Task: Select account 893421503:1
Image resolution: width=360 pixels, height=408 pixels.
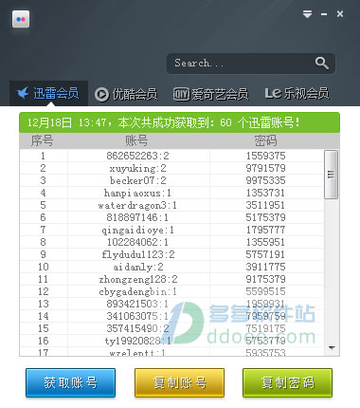Action: click(x=137, y=304)
